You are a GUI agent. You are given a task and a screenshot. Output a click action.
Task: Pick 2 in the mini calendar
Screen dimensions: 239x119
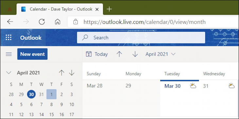(x=62, y=94)
